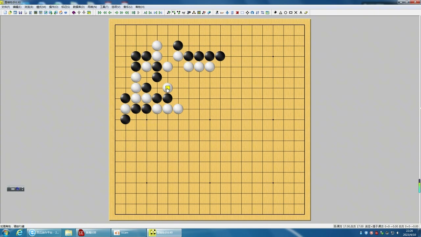This screenshot has width=421, height=237.
Task: Open the 模式(M) menu
Action: tap(41, 7)
